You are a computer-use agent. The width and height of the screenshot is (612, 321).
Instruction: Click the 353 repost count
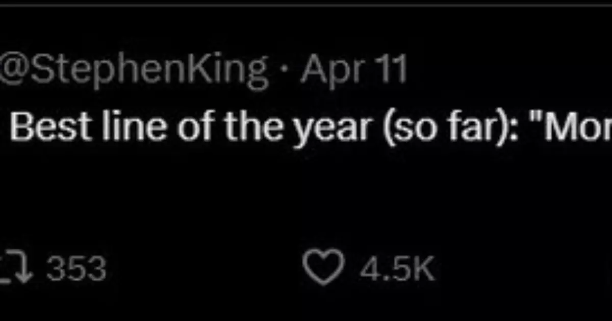pos(76,268)
